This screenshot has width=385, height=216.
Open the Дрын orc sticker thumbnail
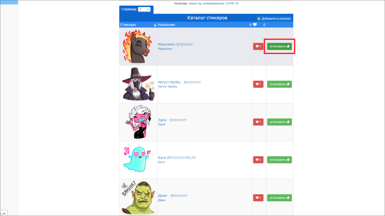coord(138,197)
